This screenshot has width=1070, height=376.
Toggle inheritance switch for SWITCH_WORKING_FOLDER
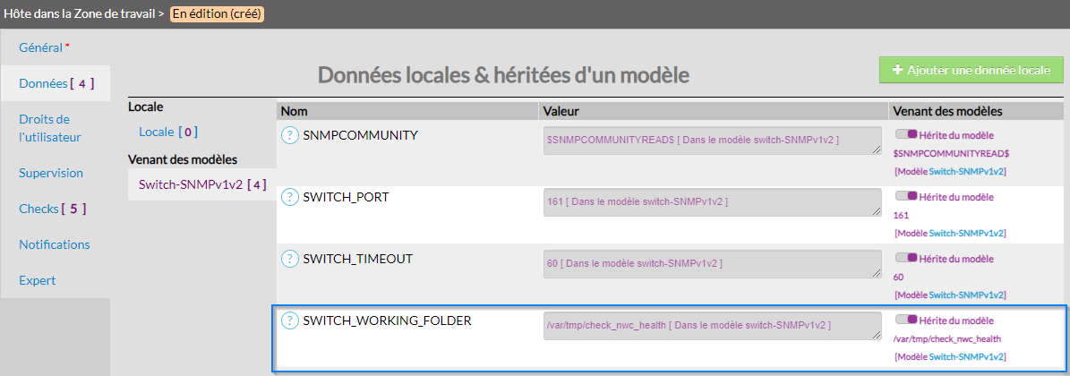coord(906,320)
